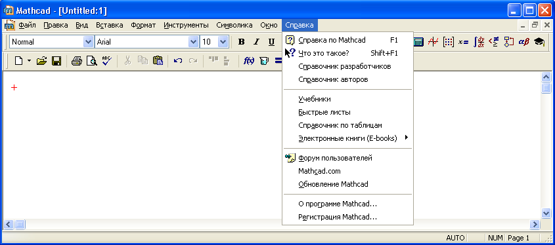Viewport: 555px width, 245px height.
Task: Open the Правка menu
Action: click(x=56, y=25)
